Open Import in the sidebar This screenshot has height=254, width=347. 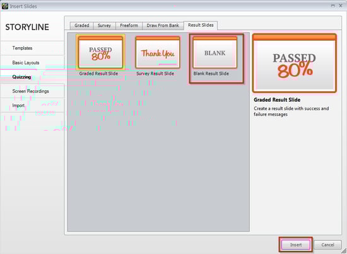point(18,106)
